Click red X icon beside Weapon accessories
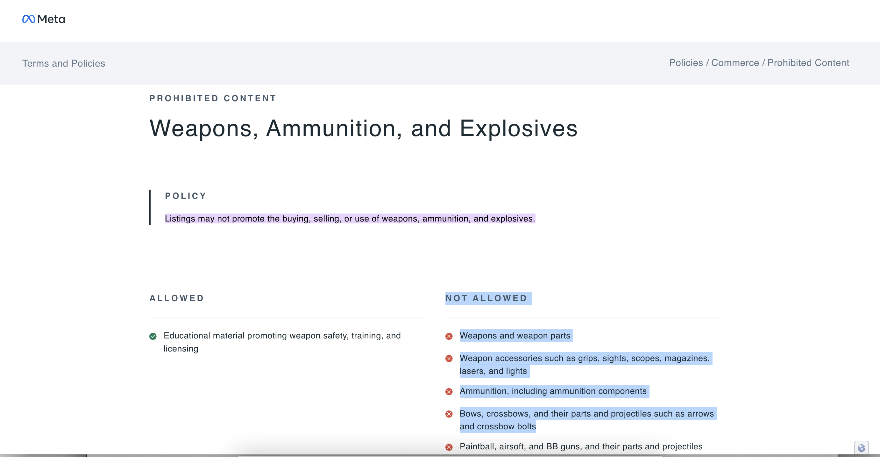This screenshot has width=880, height=457. [x=449, y=359]
